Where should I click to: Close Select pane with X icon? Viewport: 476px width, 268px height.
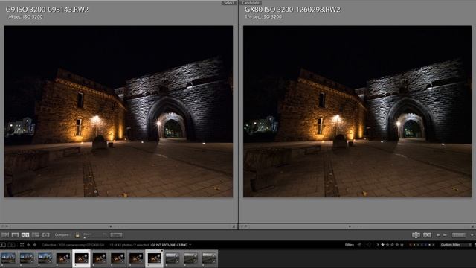234,226
